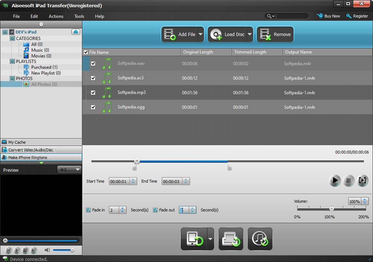Viewport: 373px width, 262px height.
Task: Click the music note icon for Softpedia.ogg
Action: point(107,107)
